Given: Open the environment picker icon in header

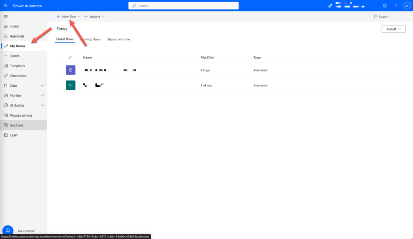Looking at the screenshot, I should 330,6.
